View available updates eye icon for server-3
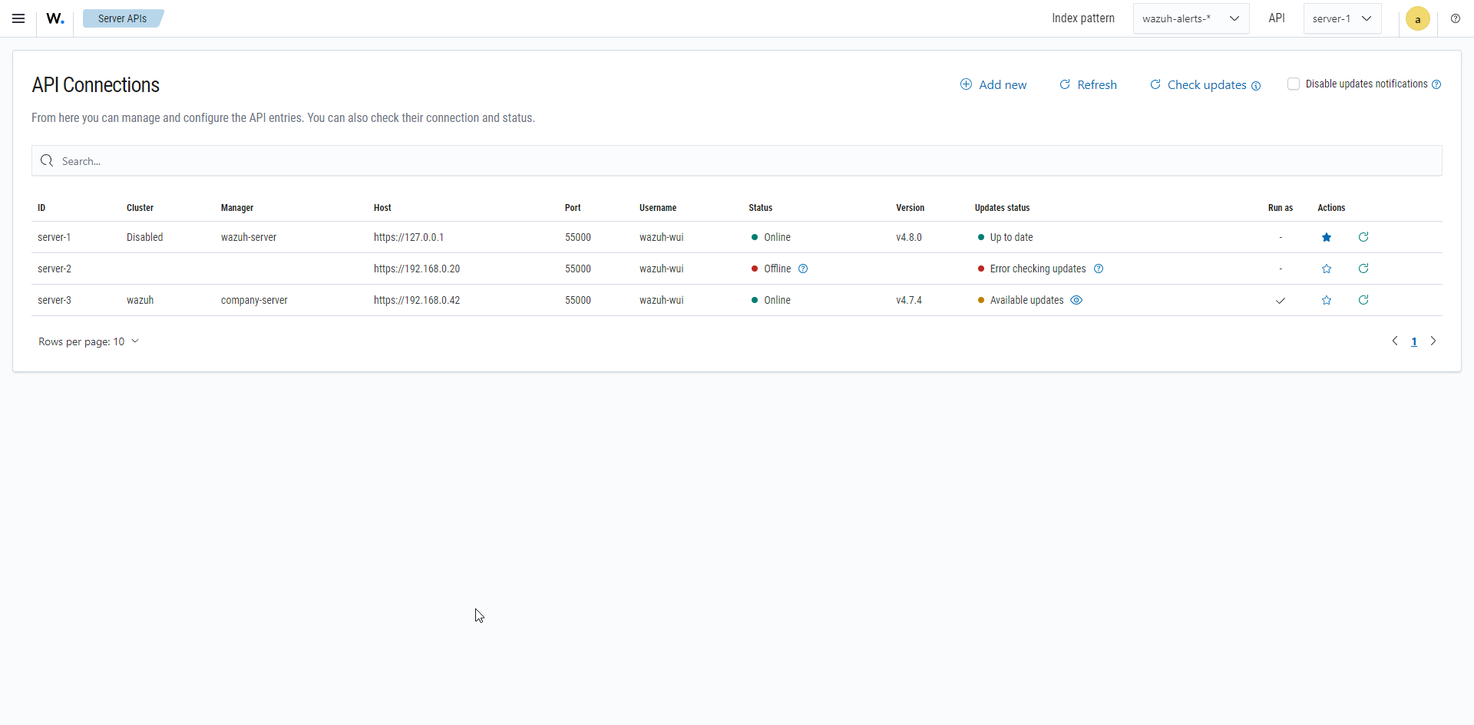 [x=1076, y=300]
